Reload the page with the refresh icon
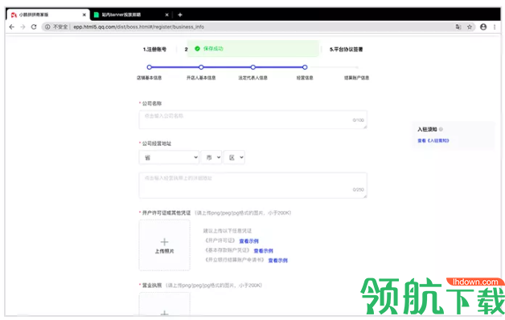505x320 pixels. [34, 27]
